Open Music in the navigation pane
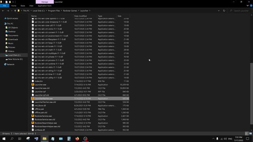The width and height of the screenshot is (253, 142). pyautogui.click(x=11, y=43)
